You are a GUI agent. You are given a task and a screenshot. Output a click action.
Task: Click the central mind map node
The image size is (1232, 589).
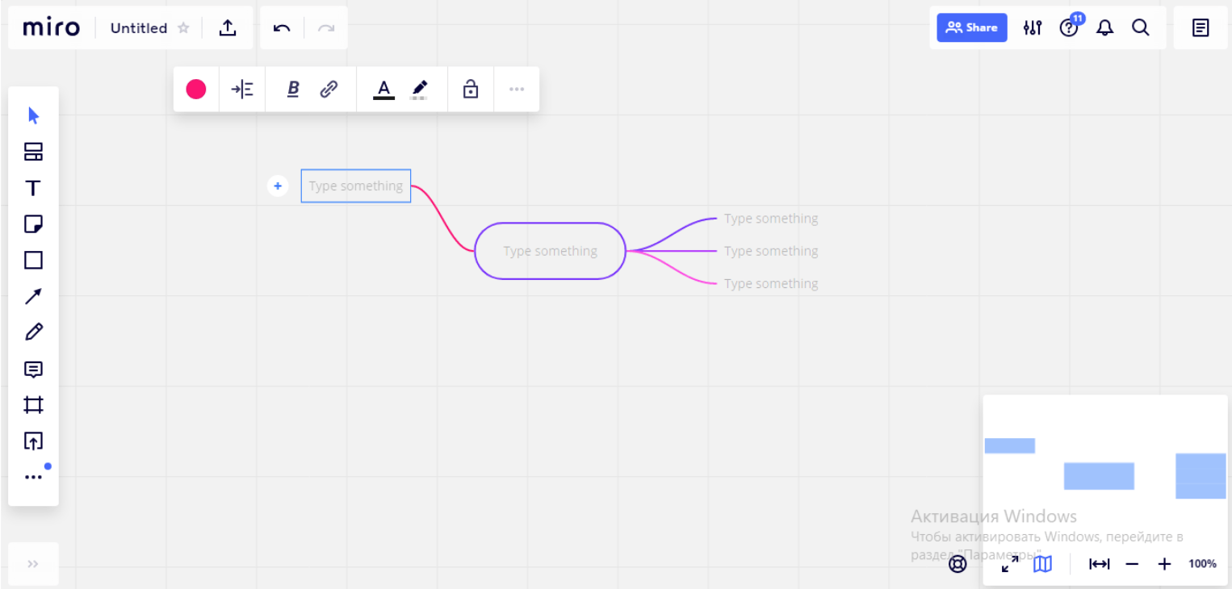550,251
